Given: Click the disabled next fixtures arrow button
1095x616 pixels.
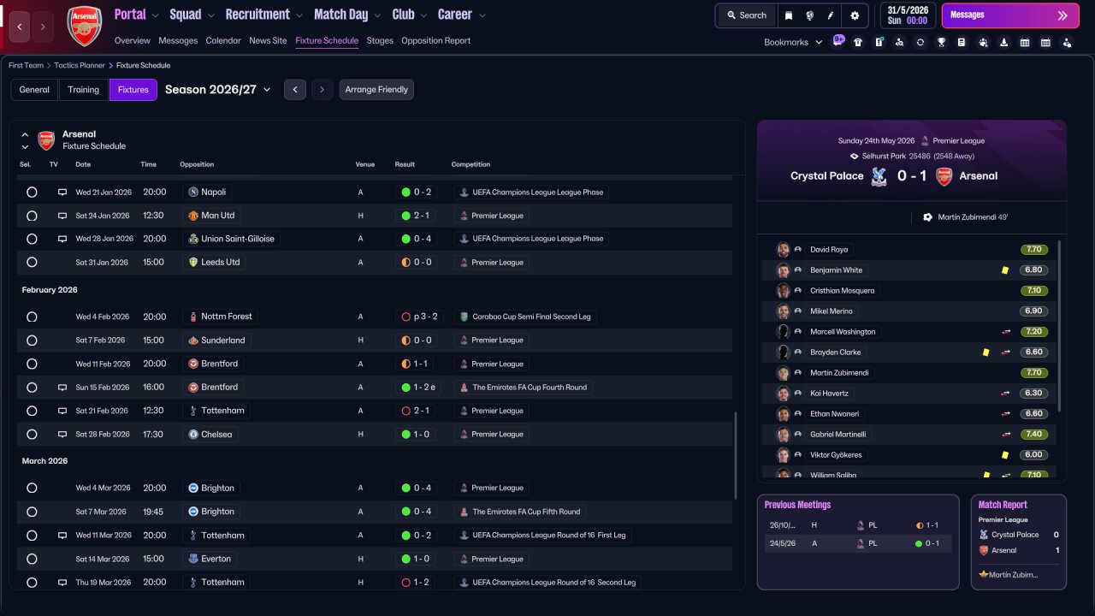Looking at the screenshot, I should (322, 90).
